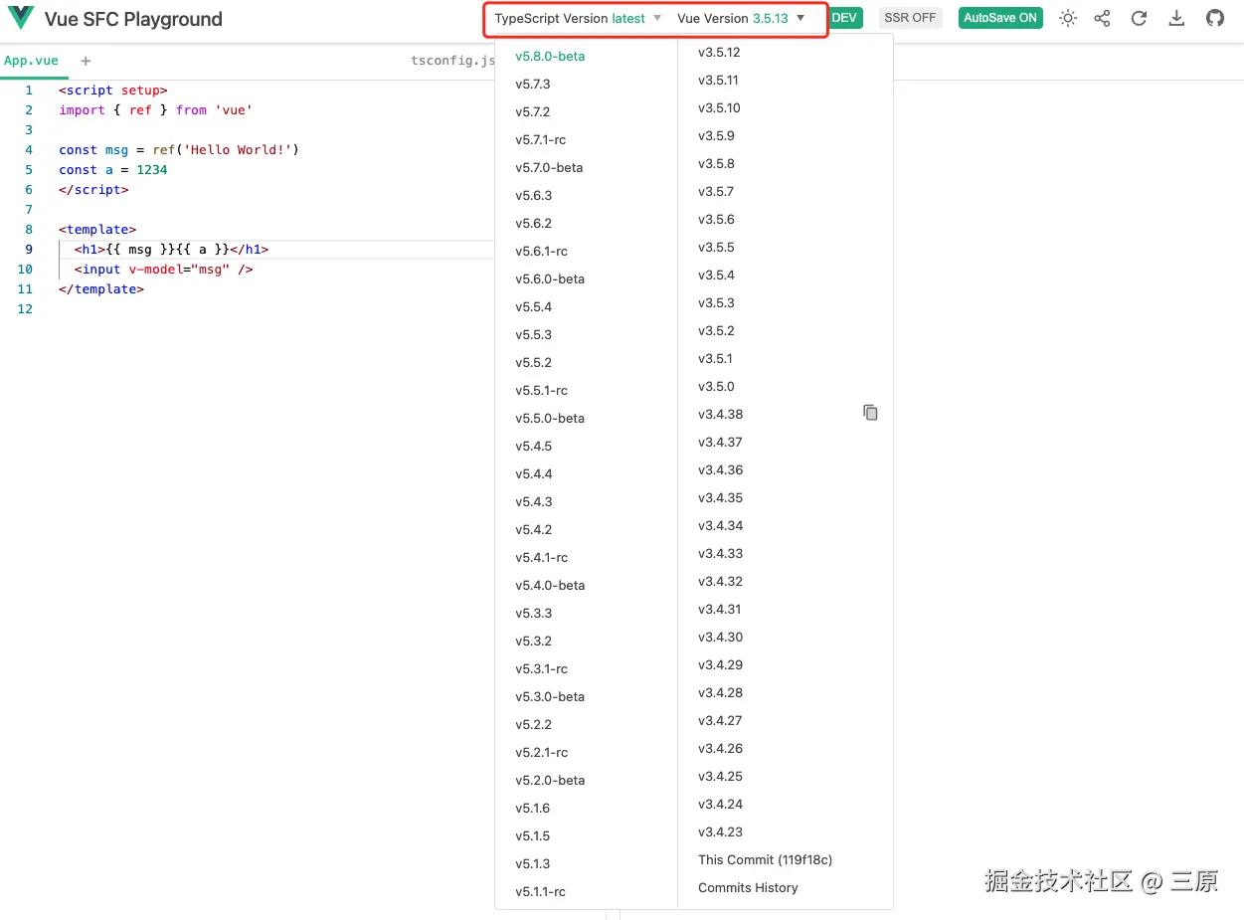Click the This Commit (119f18c) entry
The width and height of the screenshot is (1244, 920).
click(766, 860)
